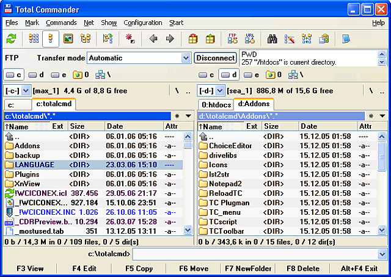Switch left panel to drive d button
Viewport: 391px width, 277px height.
pos(36,74)
